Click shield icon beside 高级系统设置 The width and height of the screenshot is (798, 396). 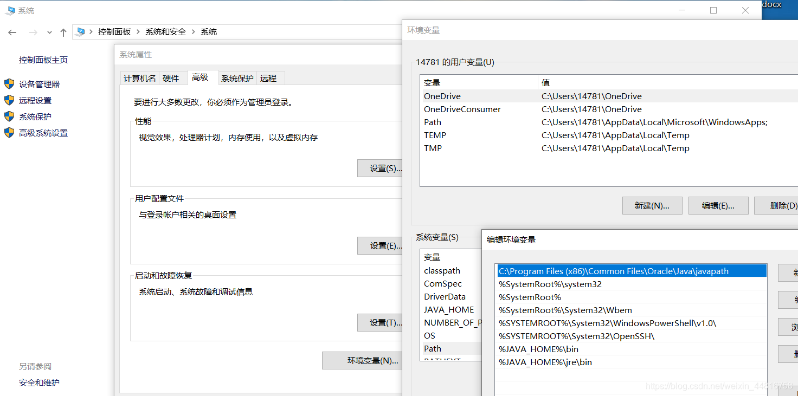9,133
